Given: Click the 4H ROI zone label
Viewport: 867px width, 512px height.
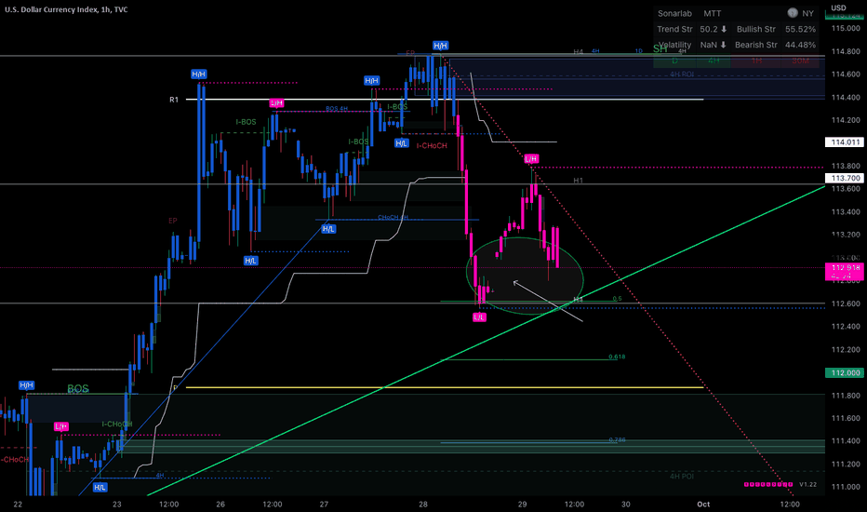Looking at the screenshot, I should 682,74.
